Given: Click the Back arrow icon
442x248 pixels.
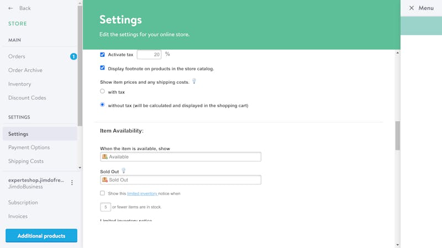Looking at the screenshot, I should [x=10, y=8].
